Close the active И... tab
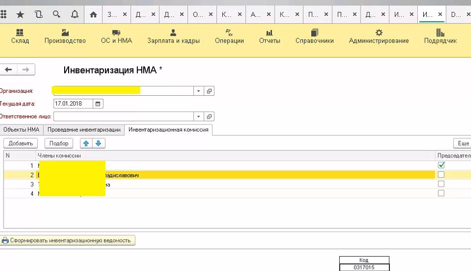 (x=440, y=14)
